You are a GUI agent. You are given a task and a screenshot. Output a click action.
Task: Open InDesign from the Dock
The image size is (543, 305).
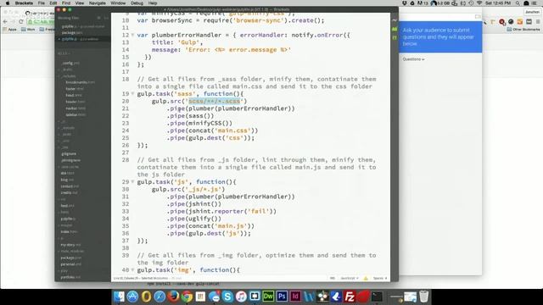tap(295, 297)
